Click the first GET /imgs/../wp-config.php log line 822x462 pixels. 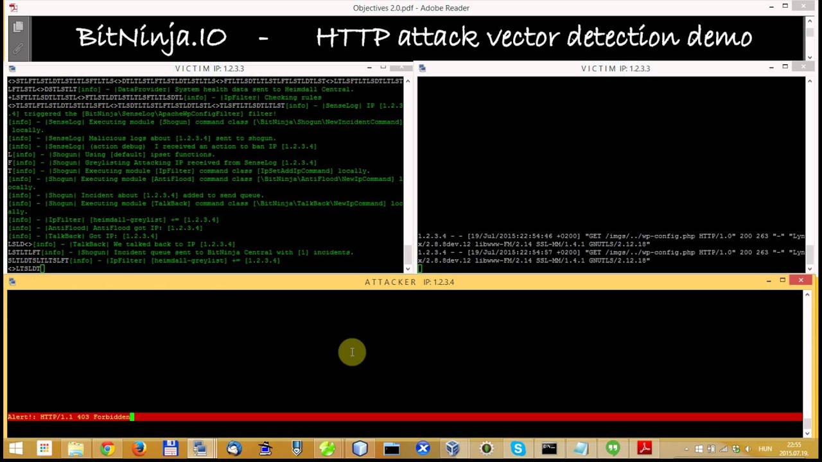pyautogui.click(x=611, y=240)
